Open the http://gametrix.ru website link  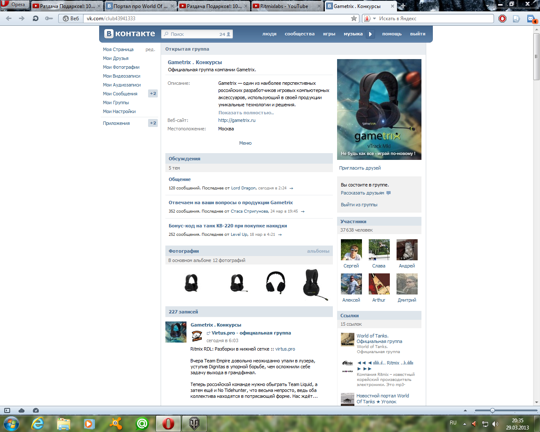point(237,120)
